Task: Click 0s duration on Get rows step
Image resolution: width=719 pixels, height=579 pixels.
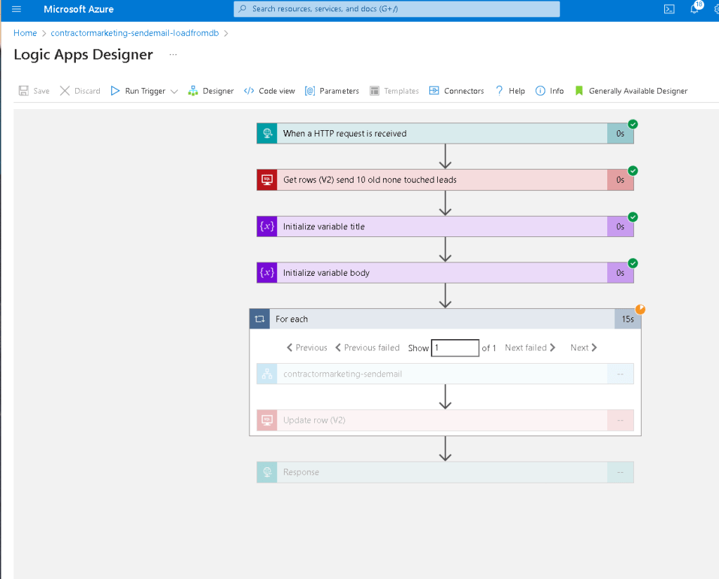Action: click(621, 180)
